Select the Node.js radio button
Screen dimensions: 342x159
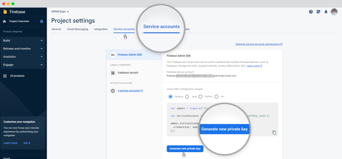(x=171, y=97)
